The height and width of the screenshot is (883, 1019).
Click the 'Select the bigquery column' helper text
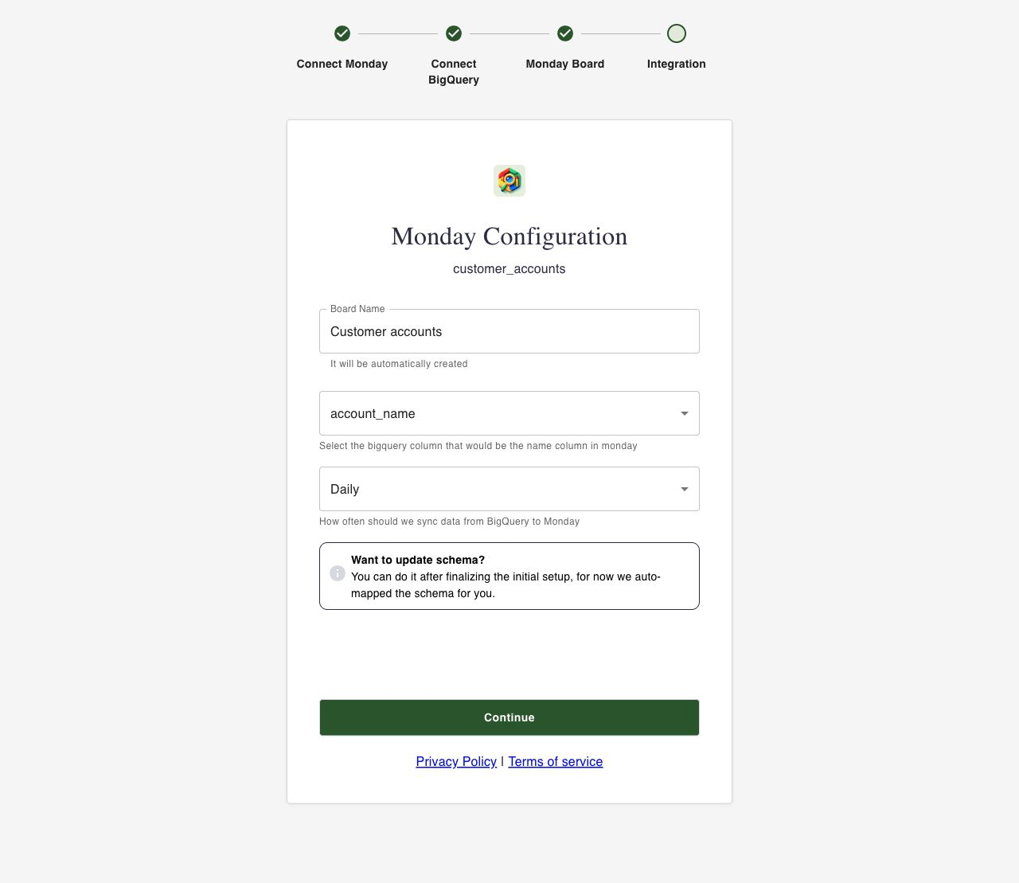[x=478, y=446]
